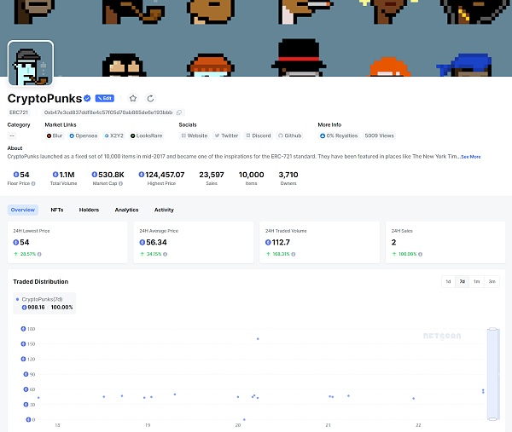Click the 0% Royalties badge
Screen dimensions: 512x432
coord(339,135)
